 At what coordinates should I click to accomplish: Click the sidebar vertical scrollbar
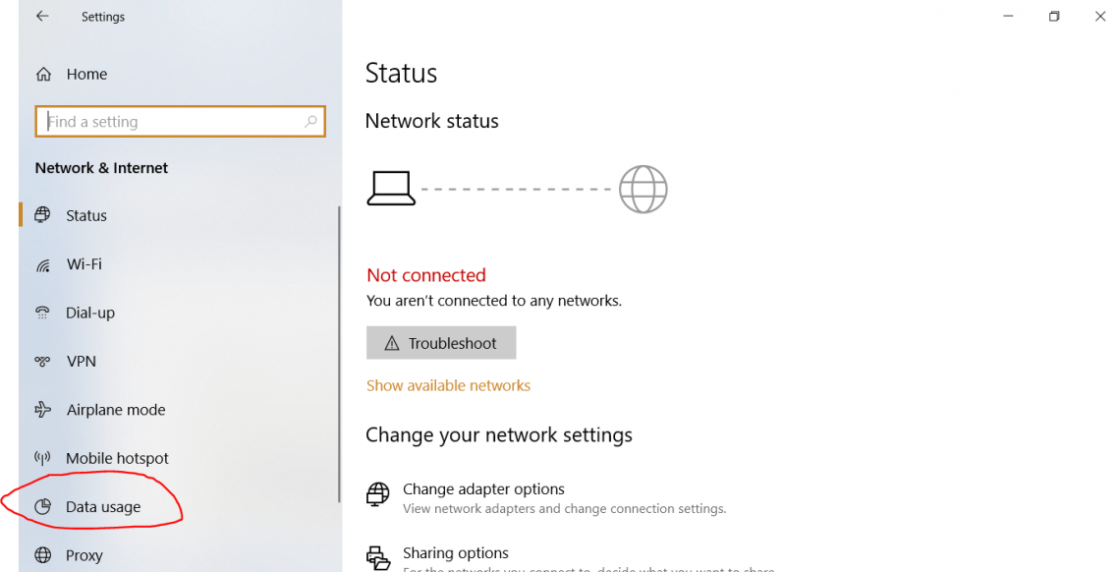point(339,354)
